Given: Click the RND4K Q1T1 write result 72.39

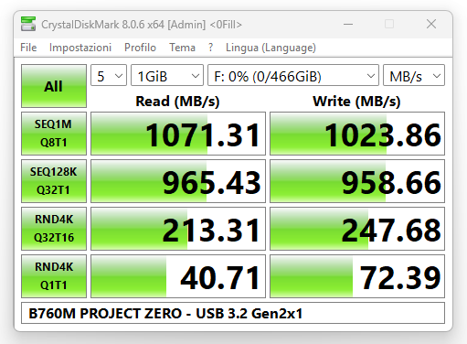Looking at the screenshot, I should click(357, 276).
